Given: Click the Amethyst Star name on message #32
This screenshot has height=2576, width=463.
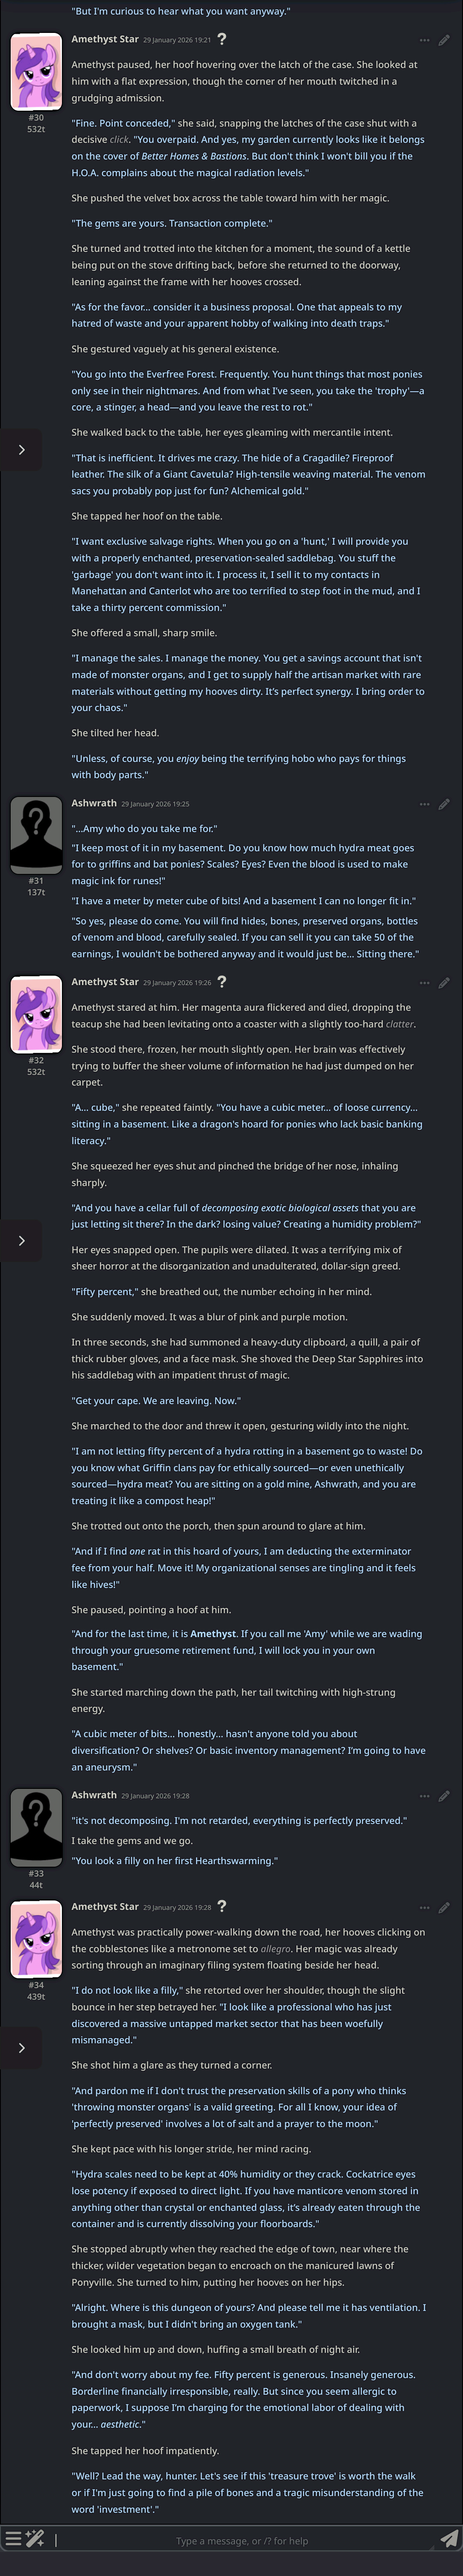Looking at the screenshot, I should pyautogui.click(x=104, y=982).
